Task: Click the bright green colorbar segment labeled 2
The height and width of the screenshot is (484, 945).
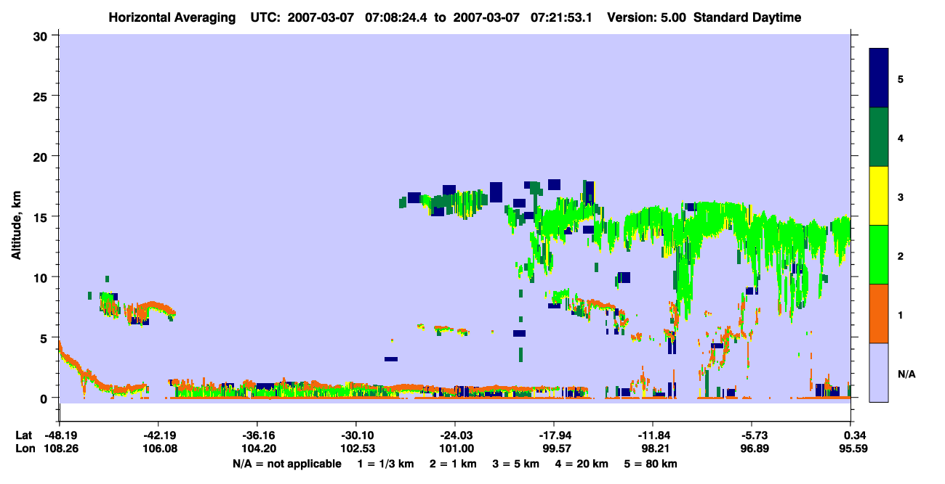Action: pyautogui.click(x=879, y=255)
